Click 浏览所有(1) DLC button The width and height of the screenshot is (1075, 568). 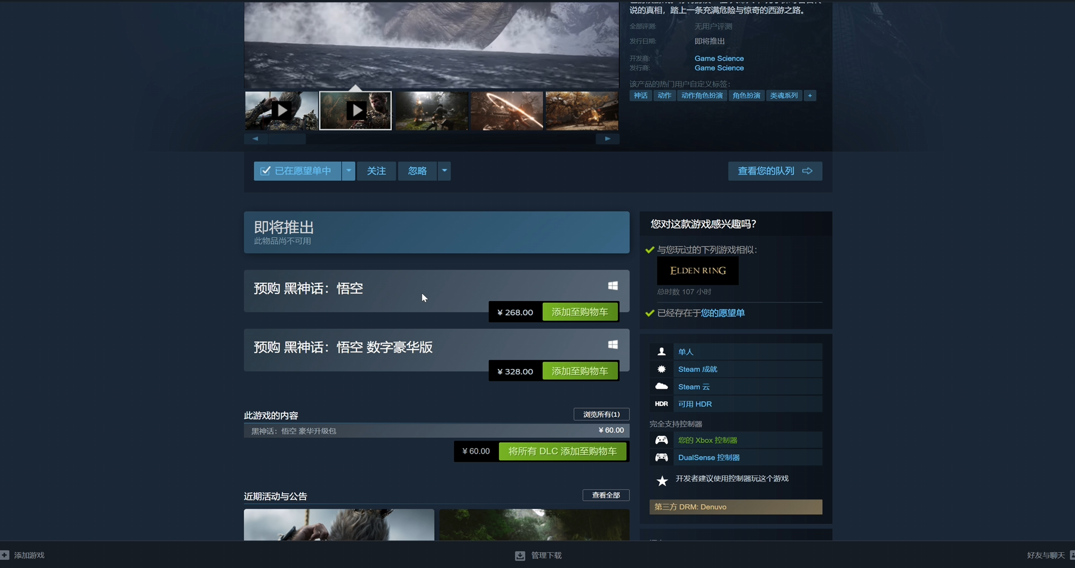(601, 415)
